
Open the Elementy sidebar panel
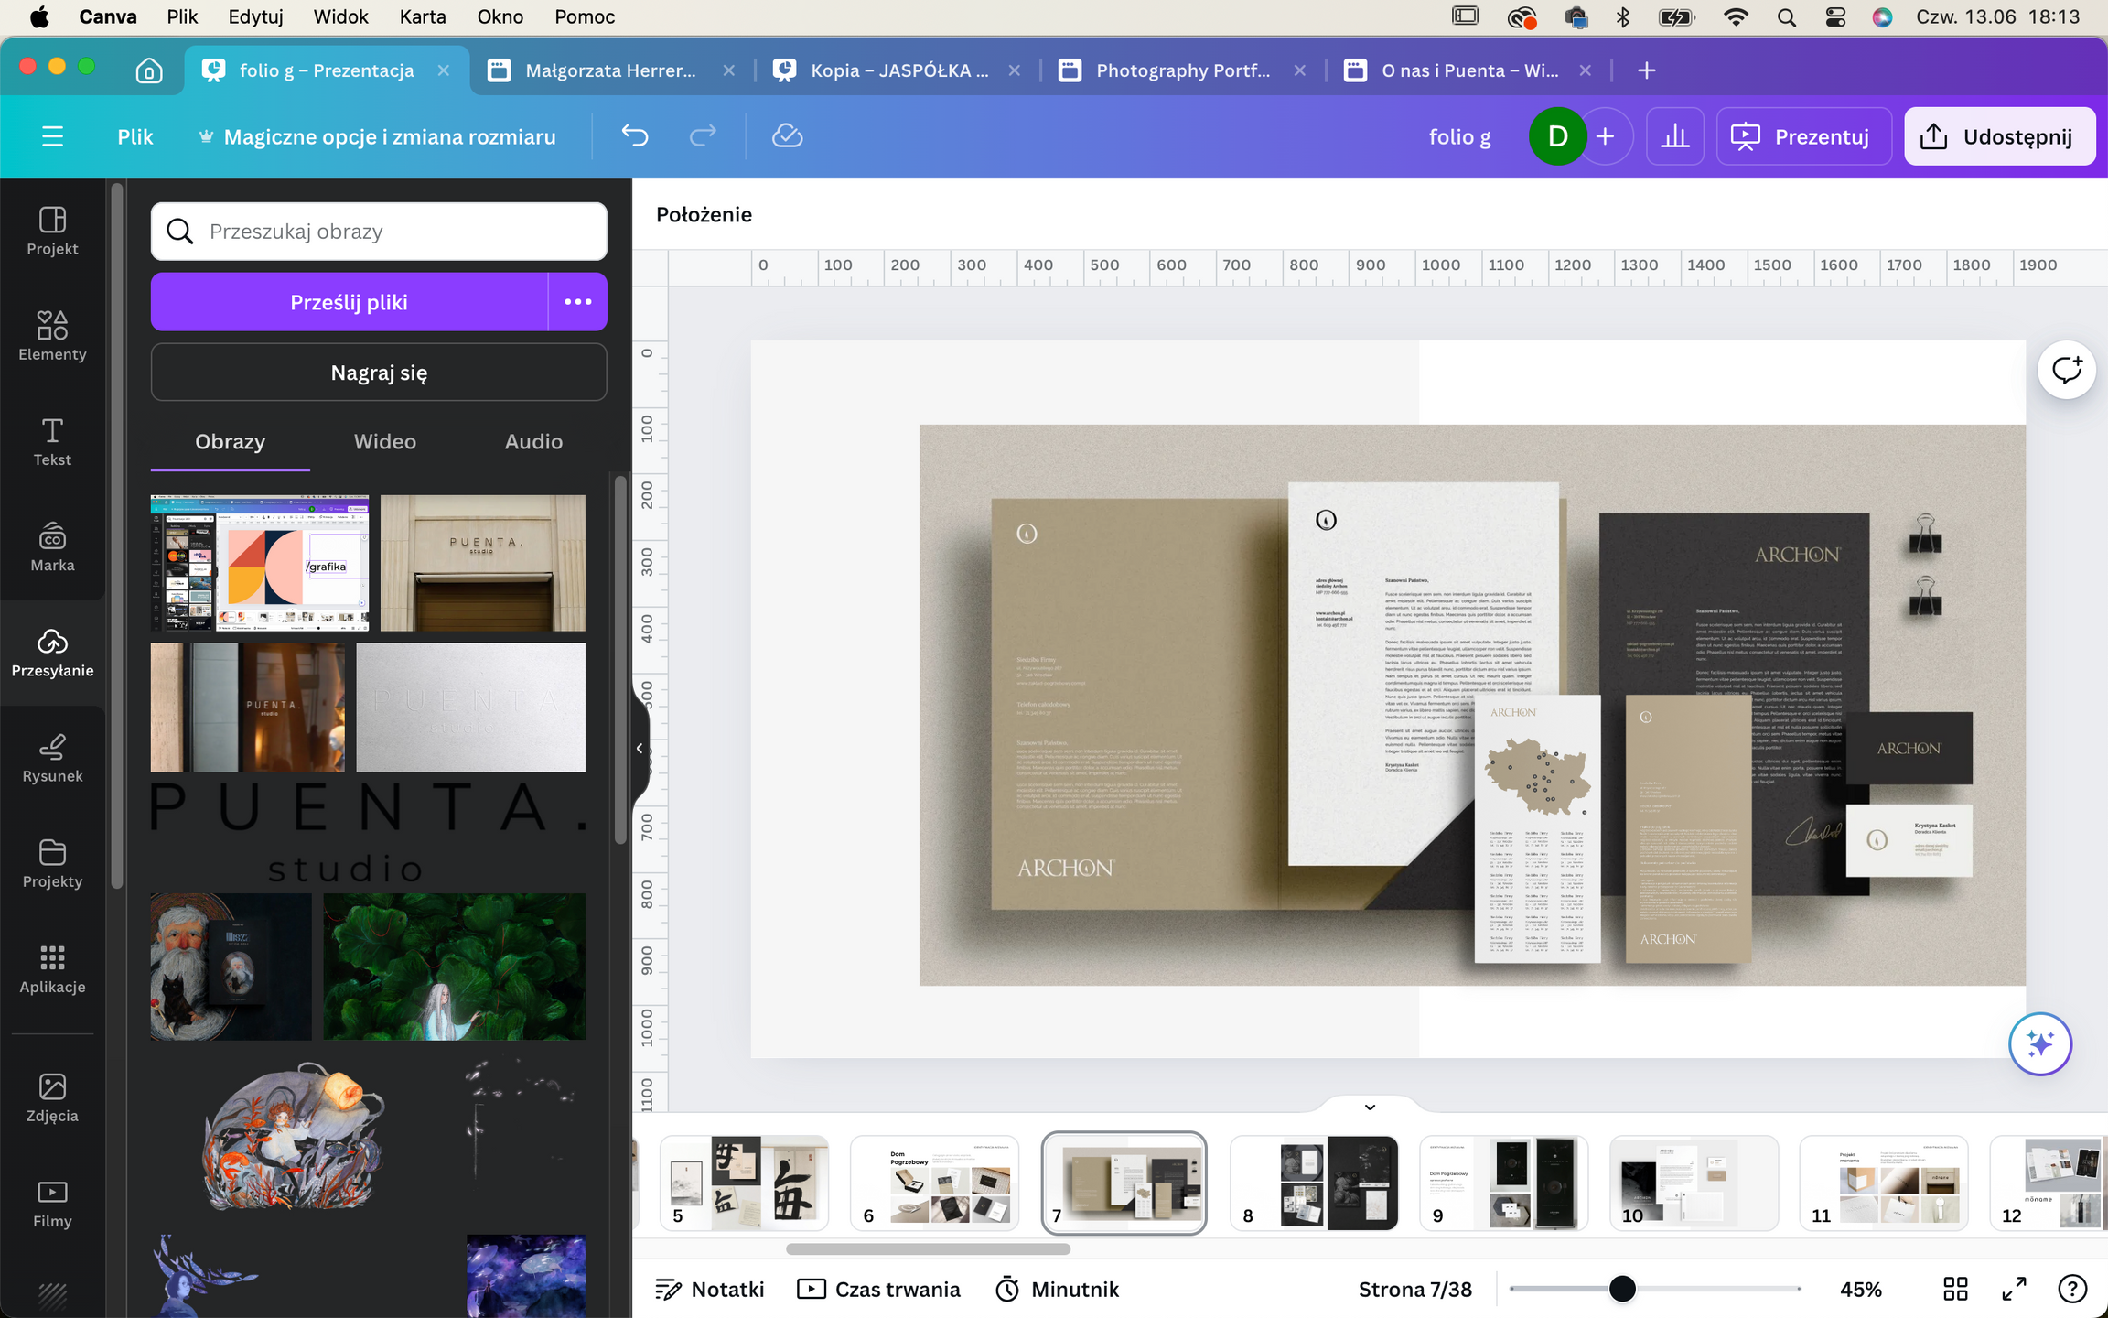[52, 336]
